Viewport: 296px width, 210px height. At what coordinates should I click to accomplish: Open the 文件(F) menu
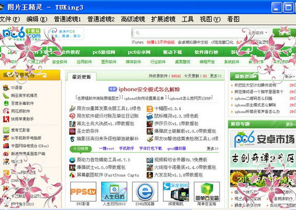pos(10,19)
